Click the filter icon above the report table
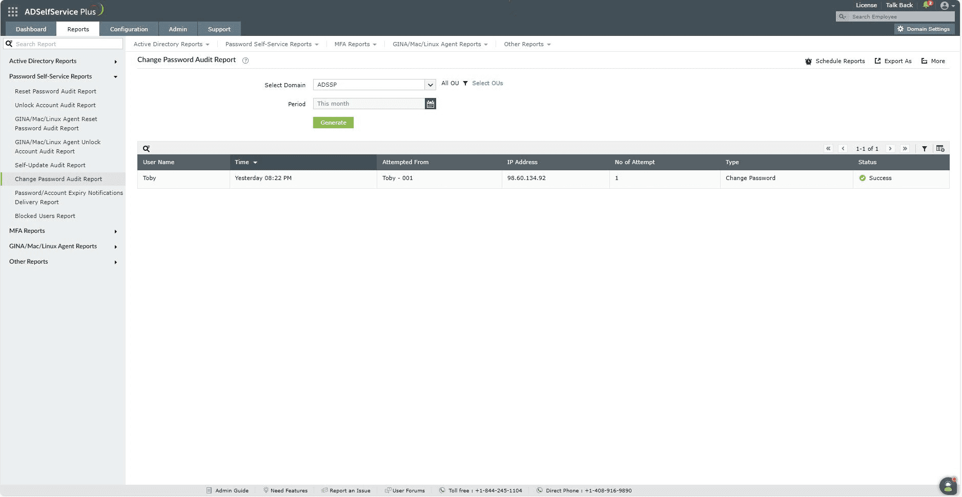 click(x=925, y=148)
